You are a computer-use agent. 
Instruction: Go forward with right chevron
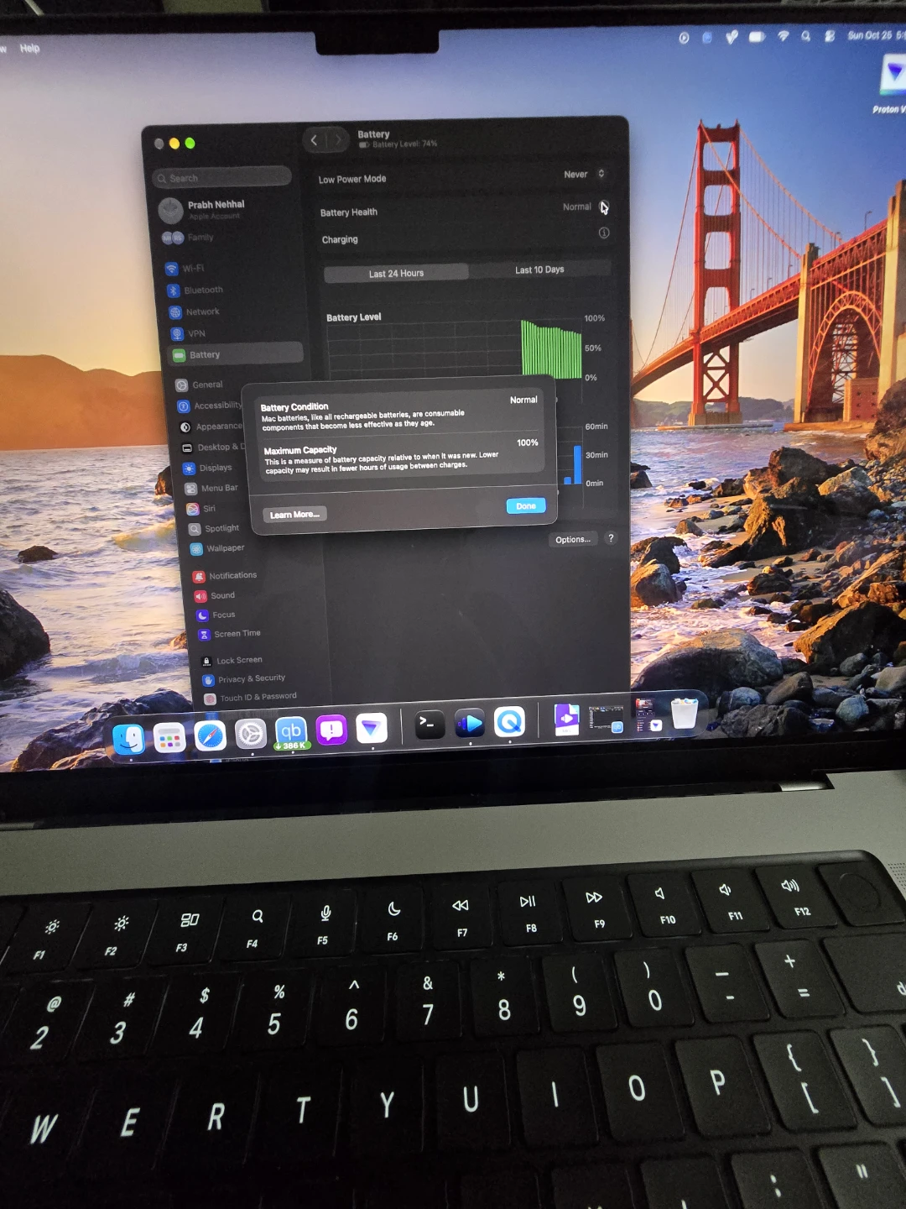coord(337,139)
